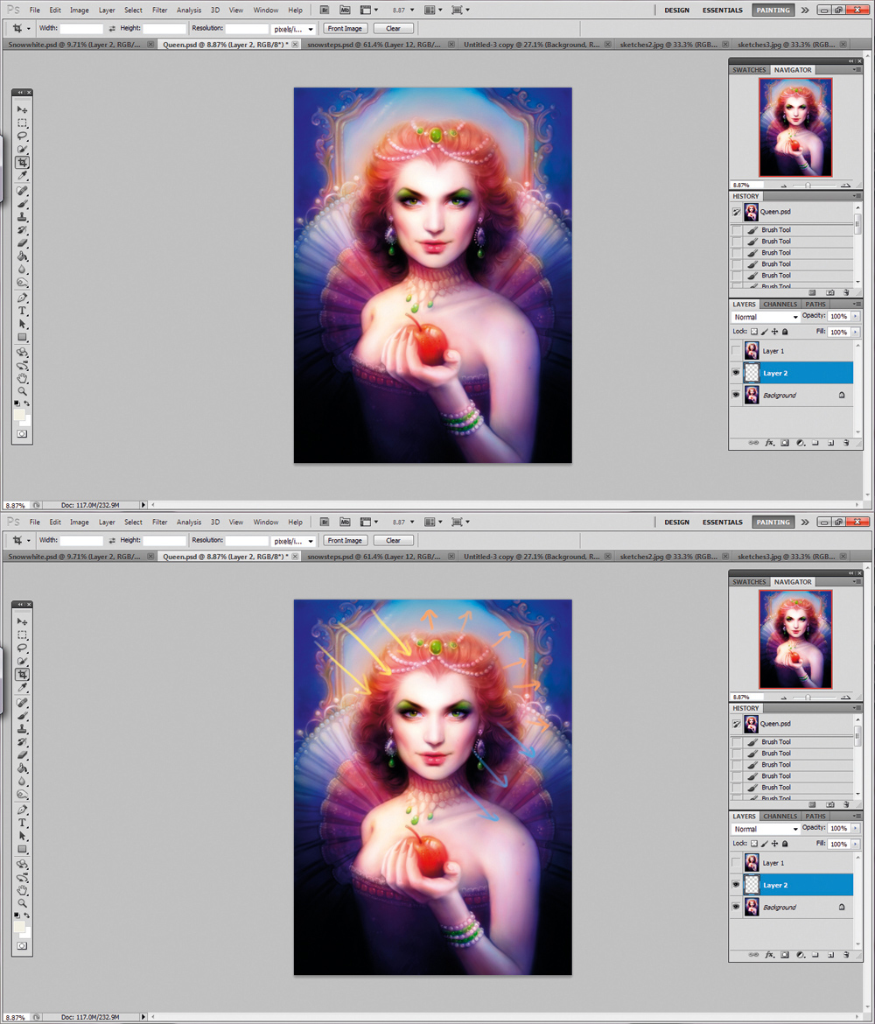Select the Rectangle shape tool in lower toolbox

[22, 849]
